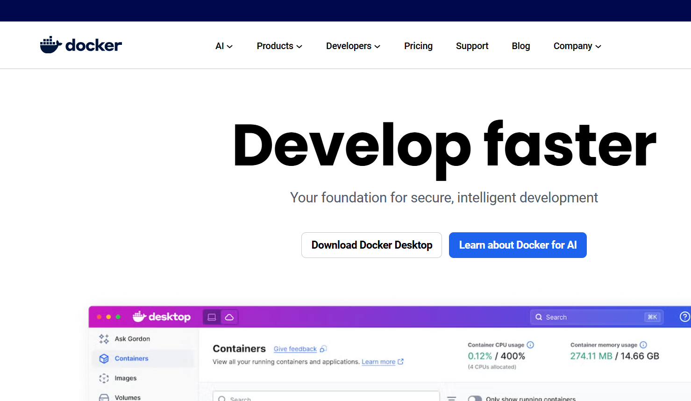This screenshot has width=691, height=401.
Task: Expand the AI menu chevron
Action: pyautogui.click(x=230, y=46)
